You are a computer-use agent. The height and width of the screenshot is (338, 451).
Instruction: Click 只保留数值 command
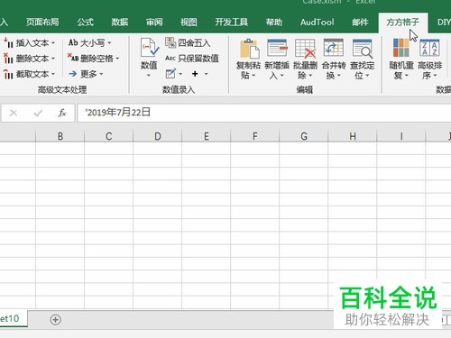click(192, 59)
